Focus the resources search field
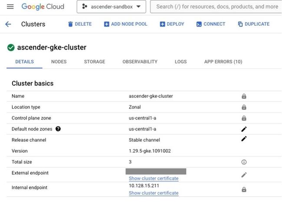 [x=217, y=7]
